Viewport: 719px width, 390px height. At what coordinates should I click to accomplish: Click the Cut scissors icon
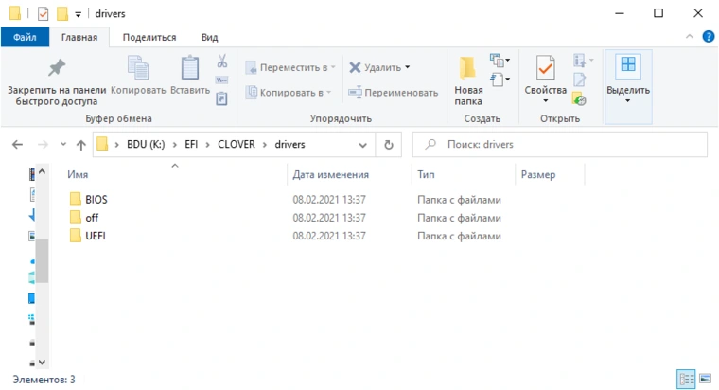(x=222, y=61)
